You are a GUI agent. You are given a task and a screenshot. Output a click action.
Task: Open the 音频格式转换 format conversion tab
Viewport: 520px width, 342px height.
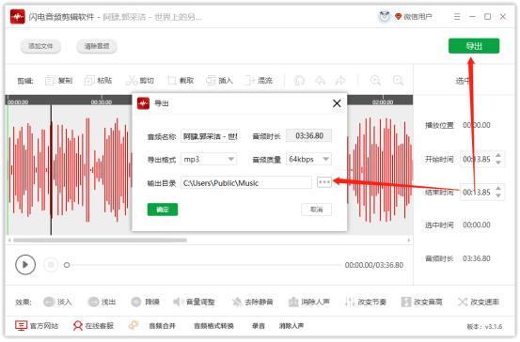pyautogui.click(x=213, y=326)
